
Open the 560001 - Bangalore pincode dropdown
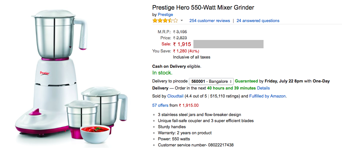click(211, 82)
